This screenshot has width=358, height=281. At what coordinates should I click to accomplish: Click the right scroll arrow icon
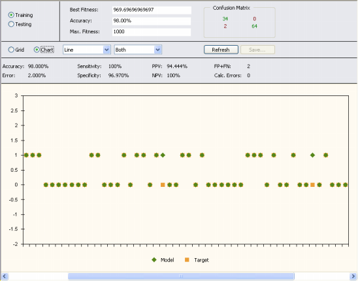(353, 276)
